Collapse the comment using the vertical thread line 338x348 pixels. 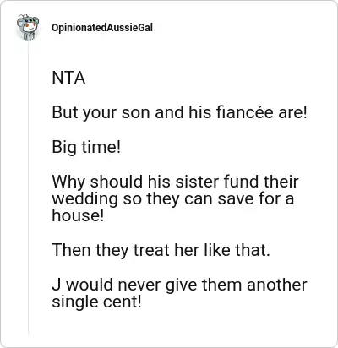(28, 188)
